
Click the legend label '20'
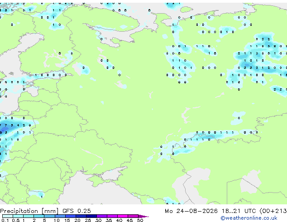coord(77,220)
